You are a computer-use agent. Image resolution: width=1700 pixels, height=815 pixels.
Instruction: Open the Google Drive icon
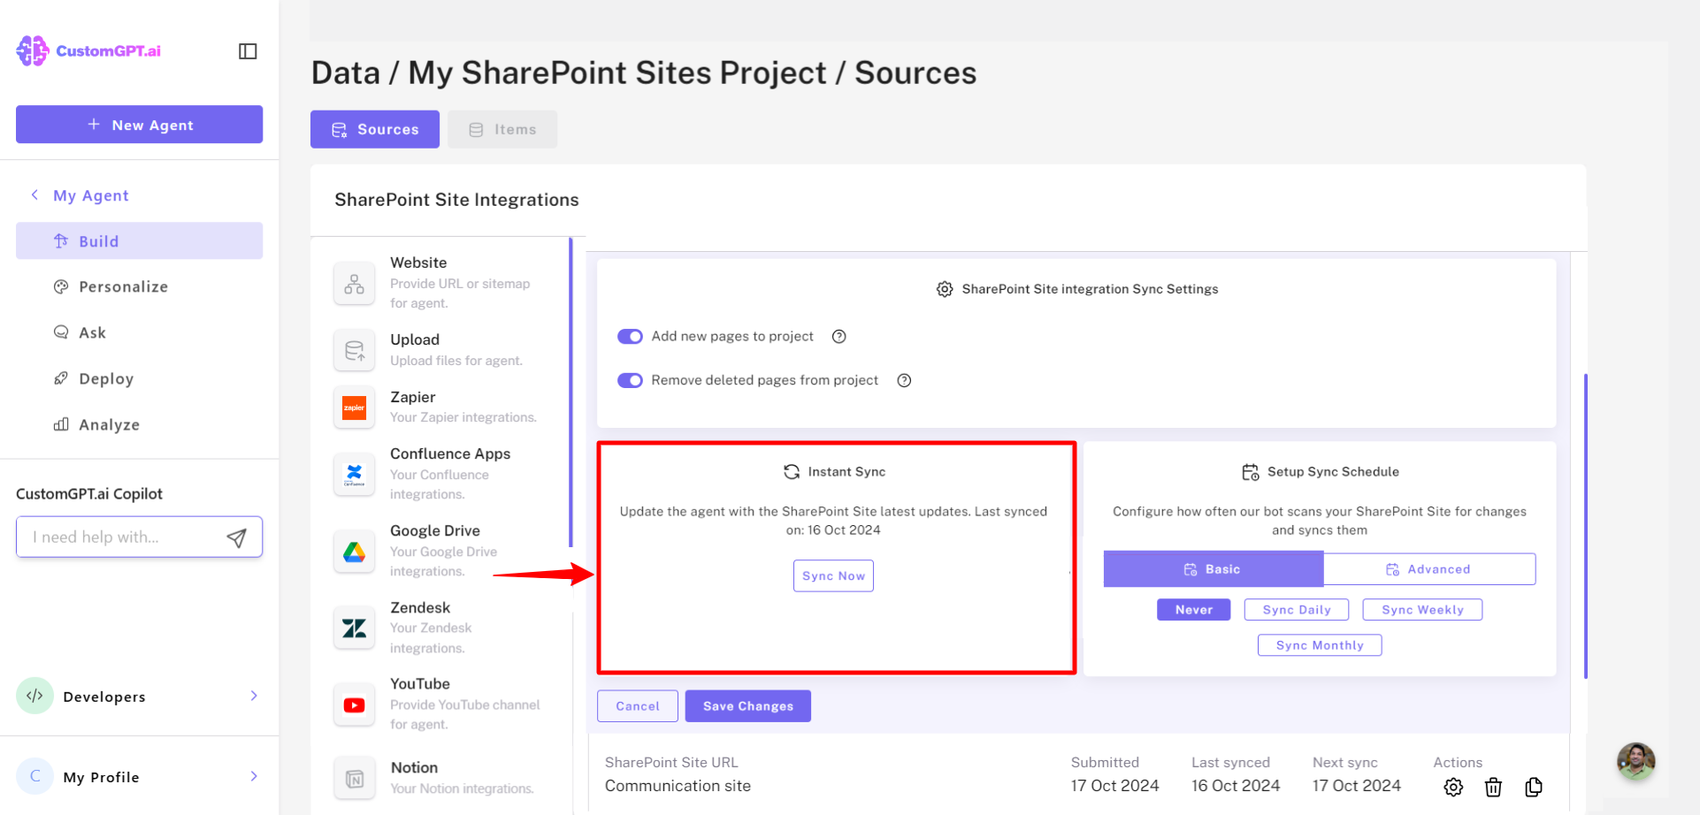point(354,552)
